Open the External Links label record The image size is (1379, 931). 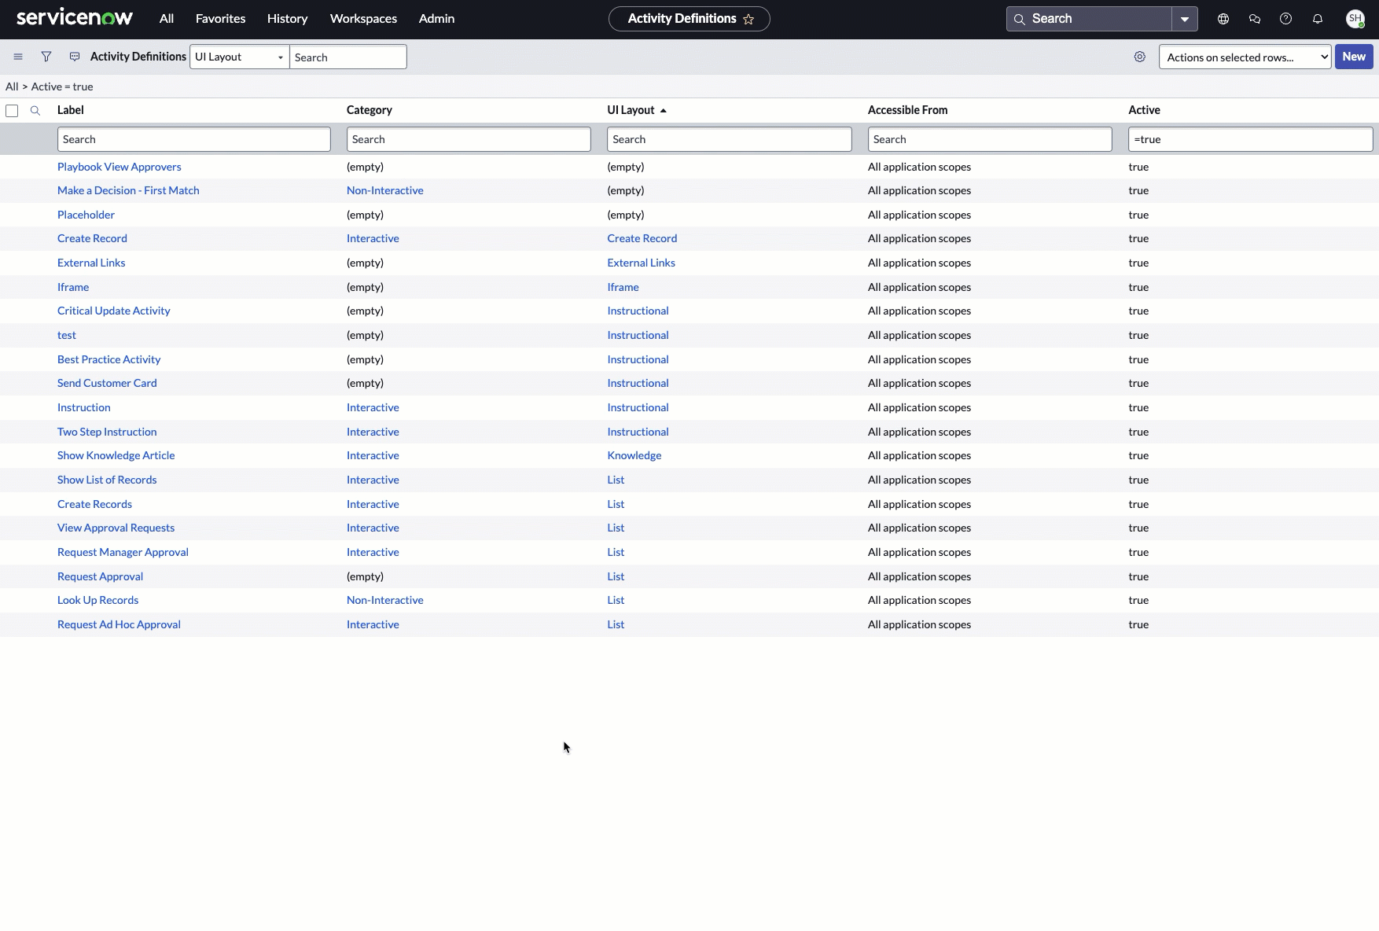[x=91, y=263]
